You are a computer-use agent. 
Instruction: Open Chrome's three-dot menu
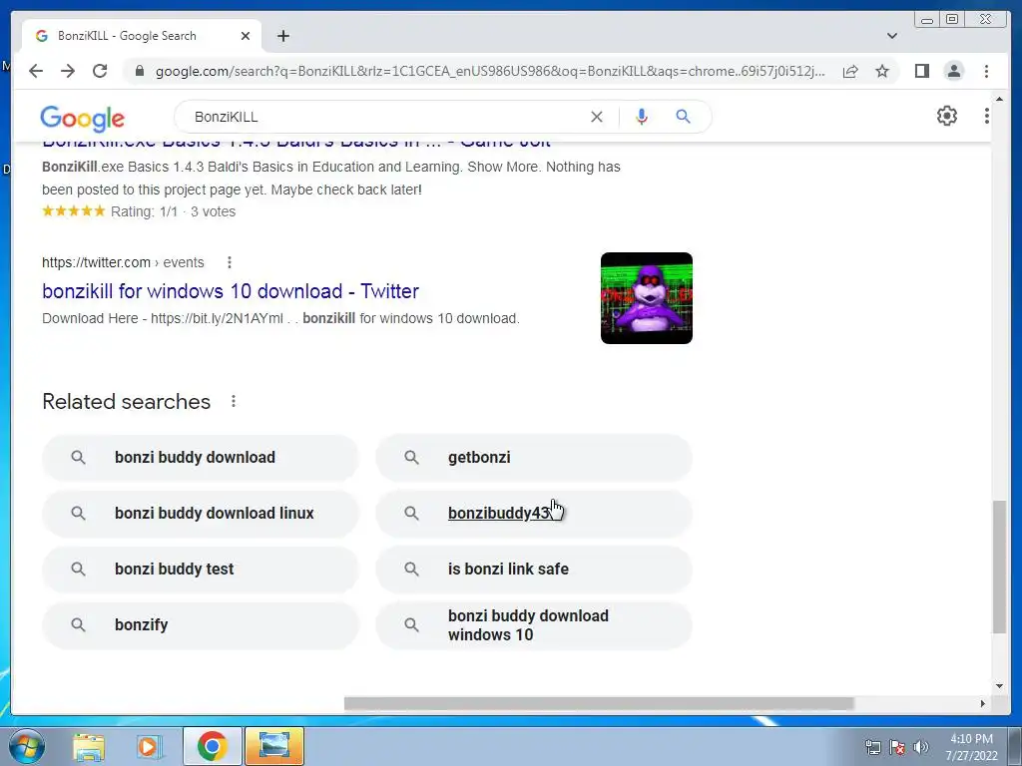pyautogui.click(x=986, y=71)
